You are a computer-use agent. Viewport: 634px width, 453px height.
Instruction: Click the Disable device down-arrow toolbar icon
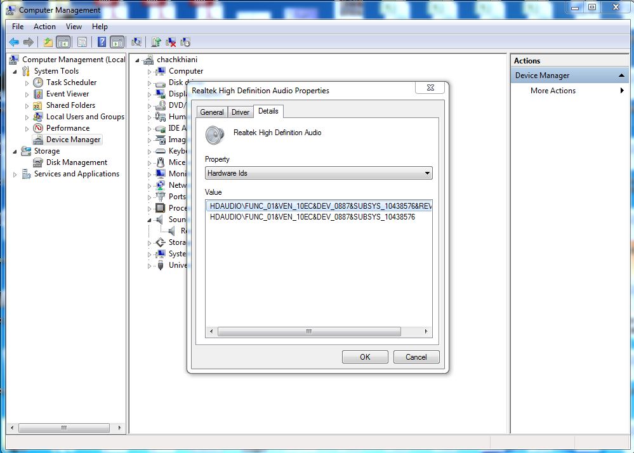point(185,42)
